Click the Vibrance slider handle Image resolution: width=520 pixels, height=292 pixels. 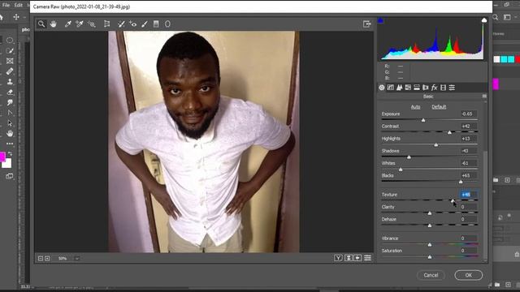pos(430,245)
